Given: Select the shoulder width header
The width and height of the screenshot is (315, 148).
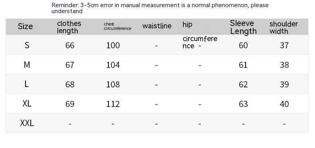Looking at the screenshot, I should [283, 28].
